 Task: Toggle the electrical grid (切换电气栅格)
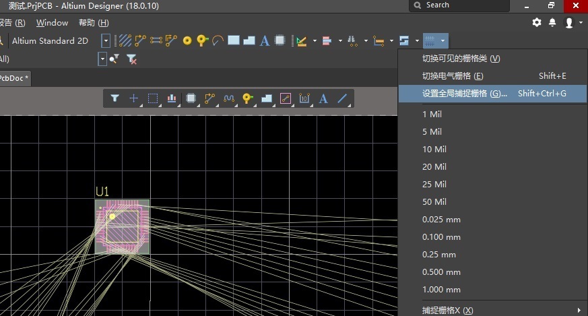pyautogui.click(x=453, y=76)
